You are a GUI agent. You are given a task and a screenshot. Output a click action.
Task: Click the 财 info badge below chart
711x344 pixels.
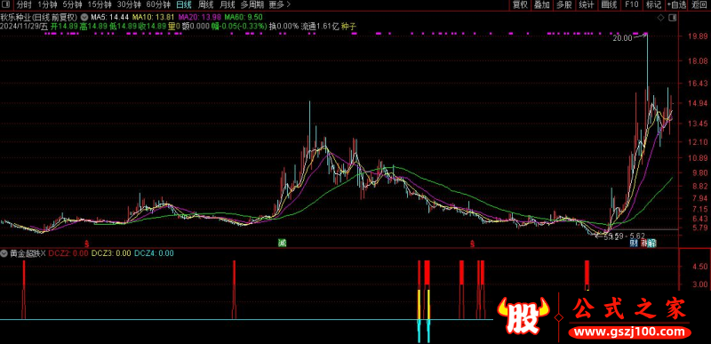634,244
